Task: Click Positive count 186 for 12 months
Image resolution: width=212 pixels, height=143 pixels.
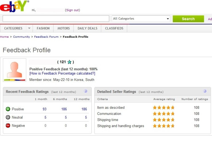Action: (84, 109)
